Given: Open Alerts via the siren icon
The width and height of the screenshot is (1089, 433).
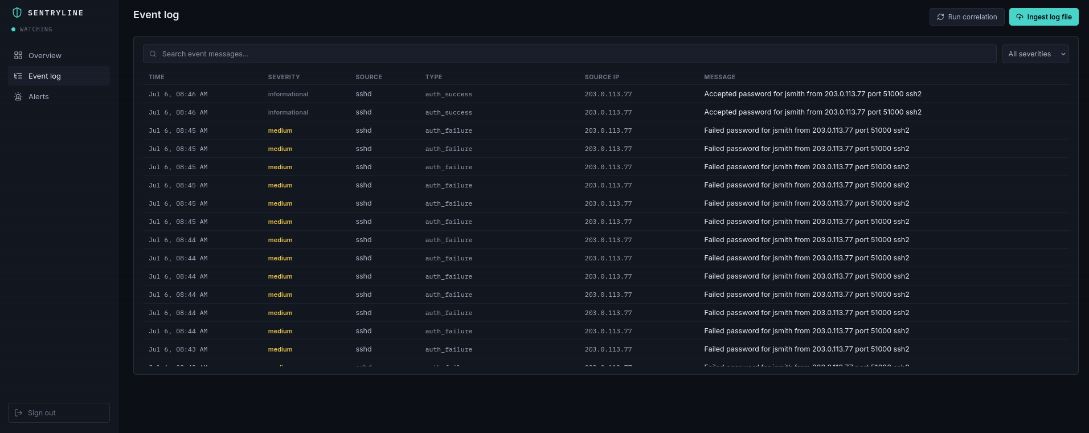Looking at the screenshot, I should tap(18, 96).
